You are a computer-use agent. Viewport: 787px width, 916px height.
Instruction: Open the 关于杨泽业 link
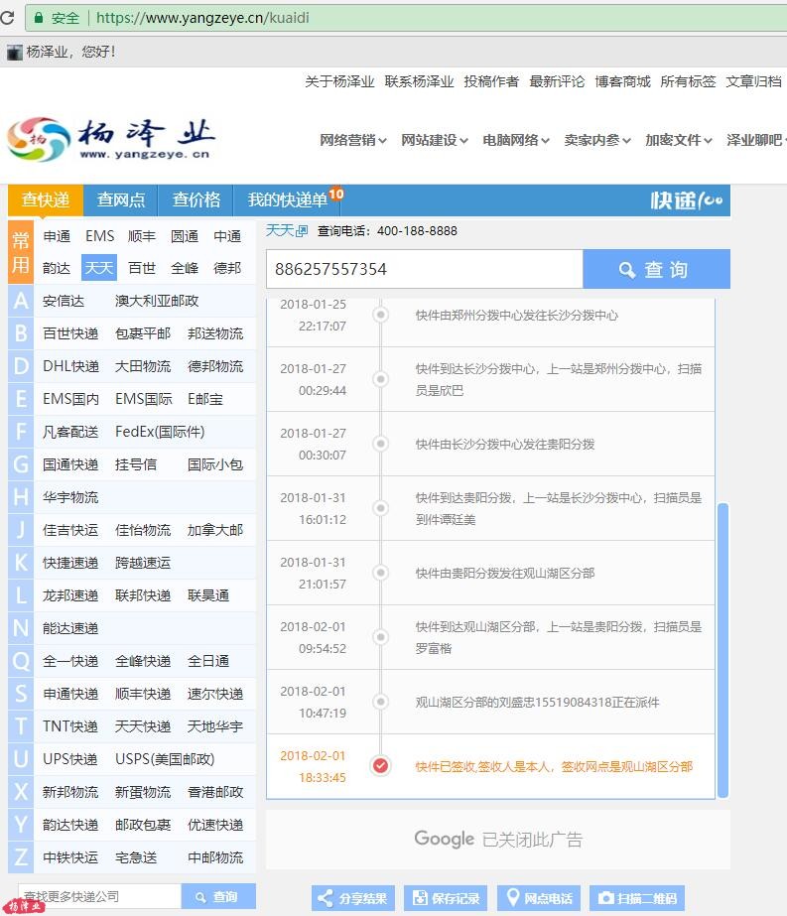click(339, 81)
